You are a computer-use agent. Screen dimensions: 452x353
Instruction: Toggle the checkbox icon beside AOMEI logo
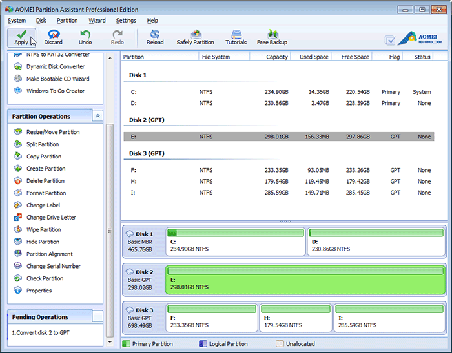click(x=390, y=40)
